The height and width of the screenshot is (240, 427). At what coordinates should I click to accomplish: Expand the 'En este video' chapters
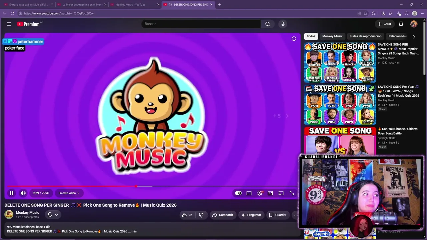click(x=69, y=193)
